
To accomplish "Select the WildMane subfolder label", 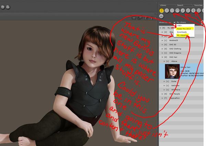I will coord(176,90).
